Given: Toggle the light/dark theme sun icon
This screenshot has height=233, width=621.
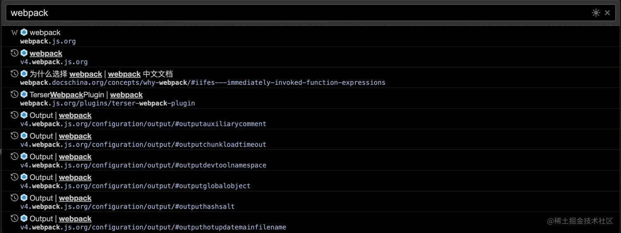Looking at the screenshot, I should (x=596, y=13).
